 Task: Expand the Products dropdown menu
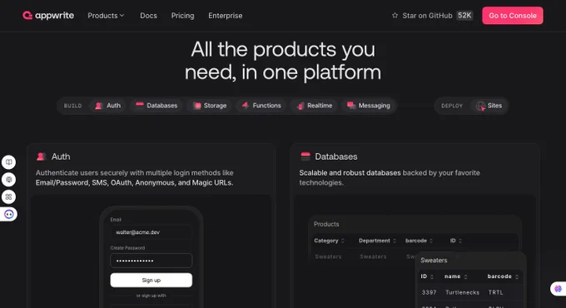106,16
